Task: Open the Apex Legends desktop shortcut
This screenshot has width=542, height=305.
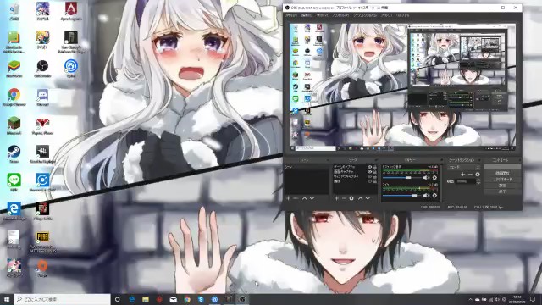Action: click(x=71, y=11)
